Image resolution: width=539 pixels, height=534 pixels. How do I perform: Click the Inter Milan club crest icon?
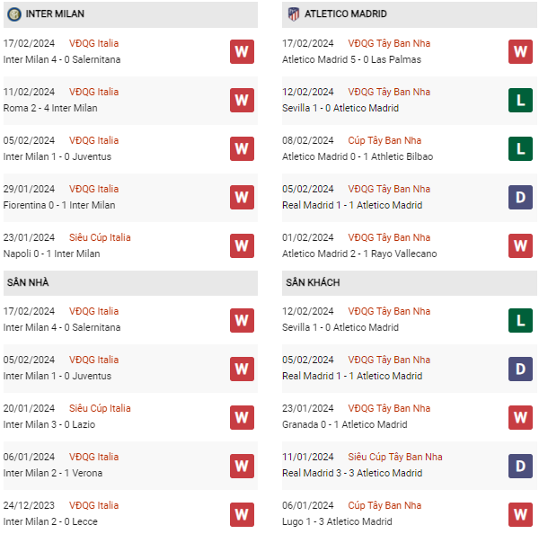[13, 14]
